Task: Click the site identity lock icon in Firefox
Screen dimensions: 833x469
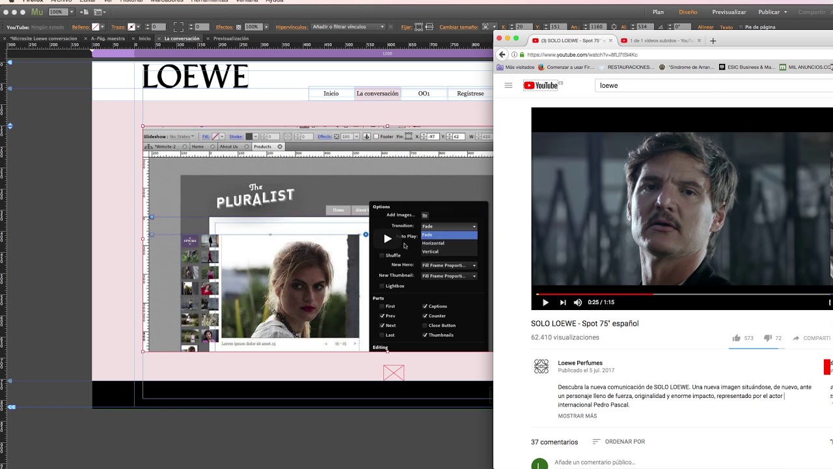Action: pyautogui.click(x=521, y=55)
